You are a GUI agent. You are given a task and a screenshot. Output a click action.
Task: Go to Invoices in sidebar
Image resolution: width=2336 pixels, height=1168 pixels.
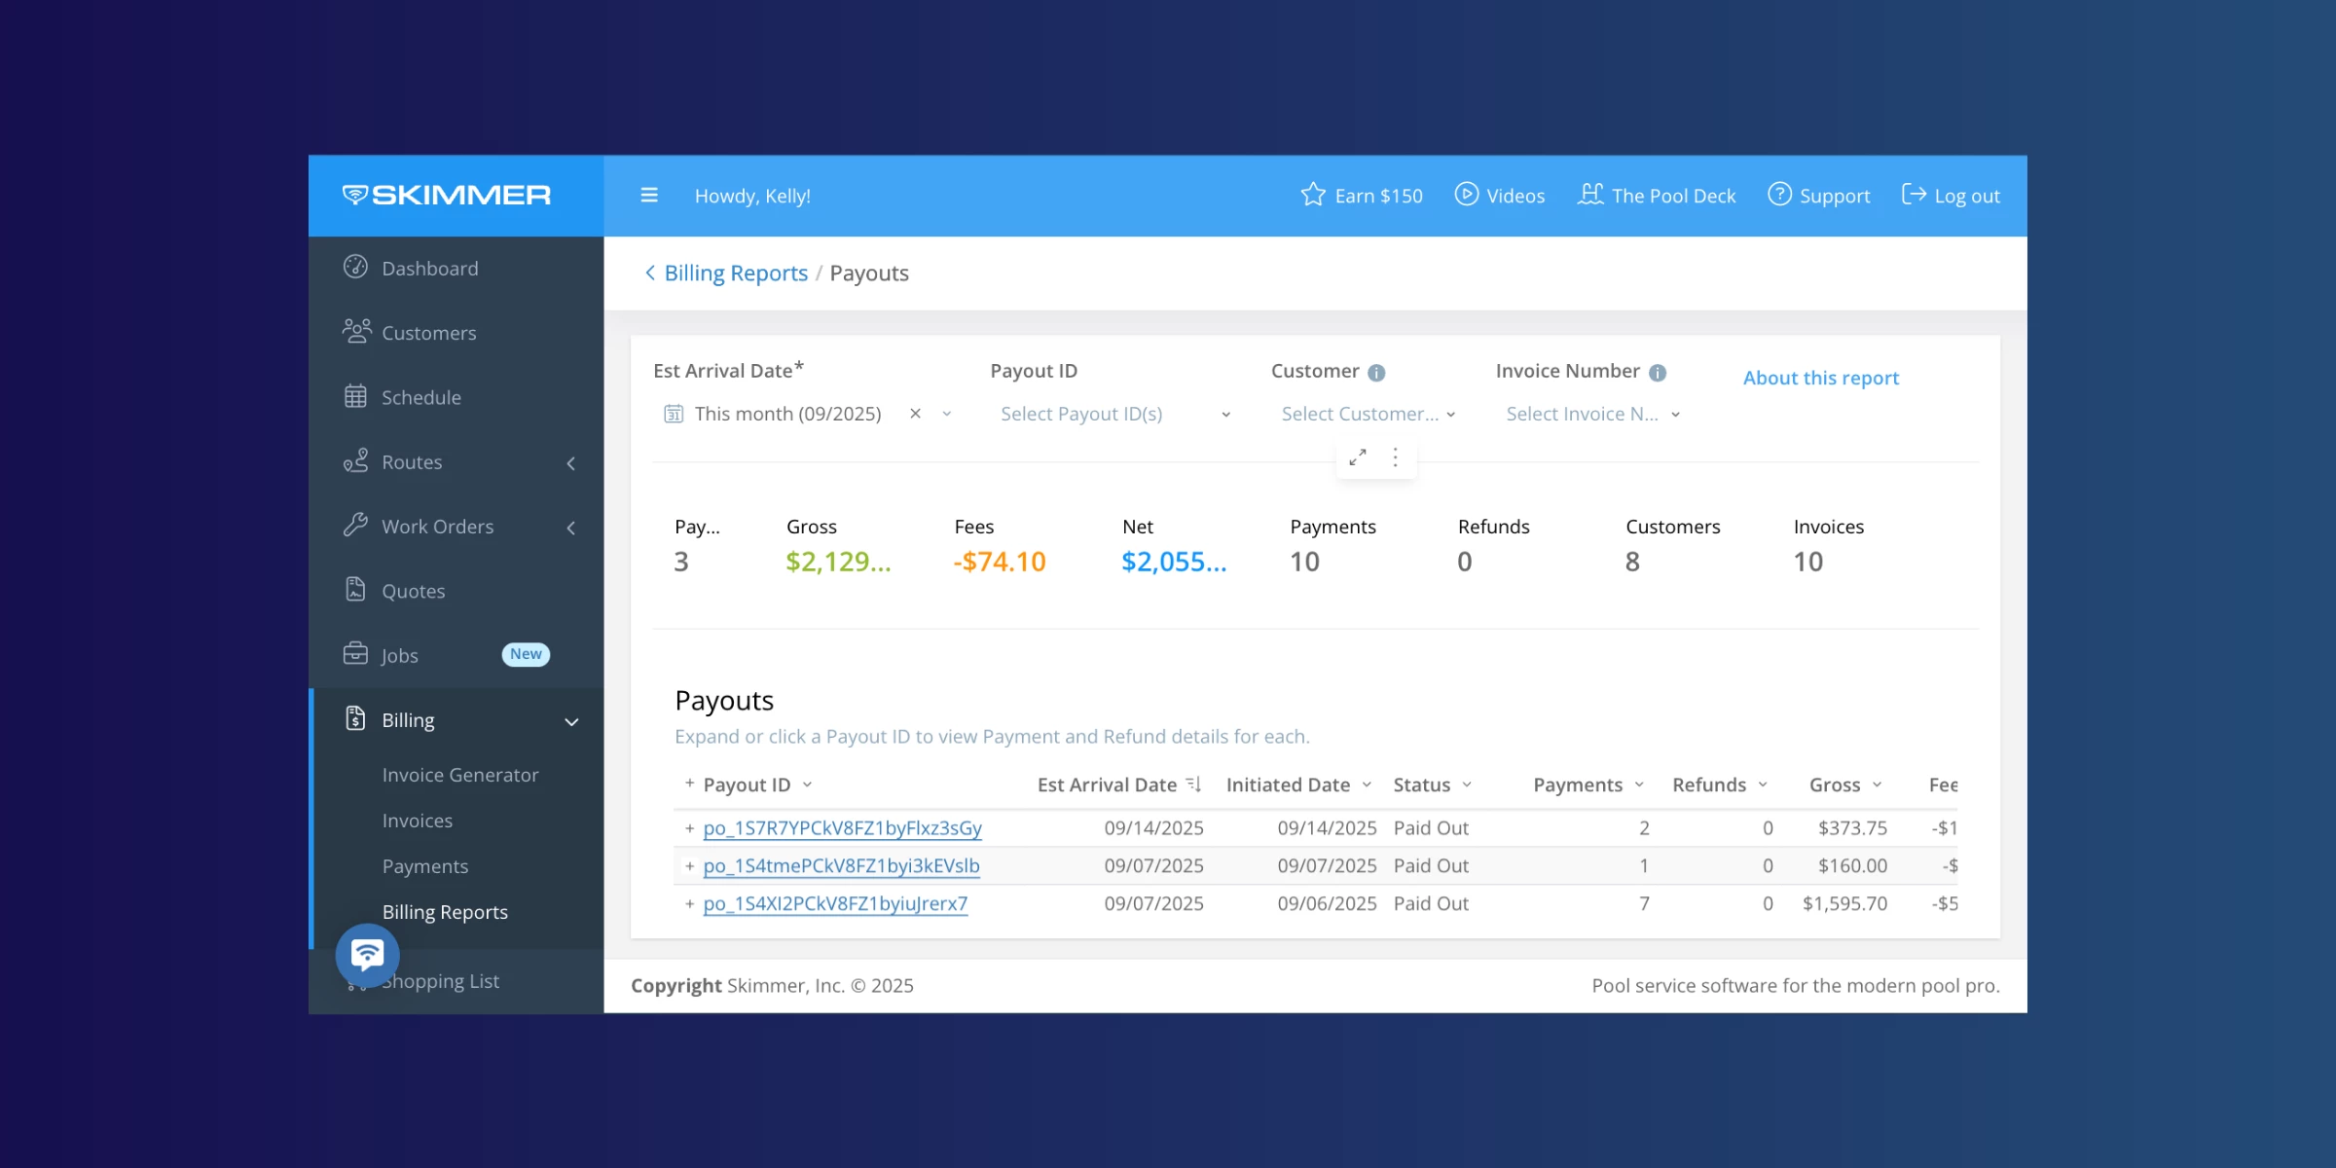point(417,821)
